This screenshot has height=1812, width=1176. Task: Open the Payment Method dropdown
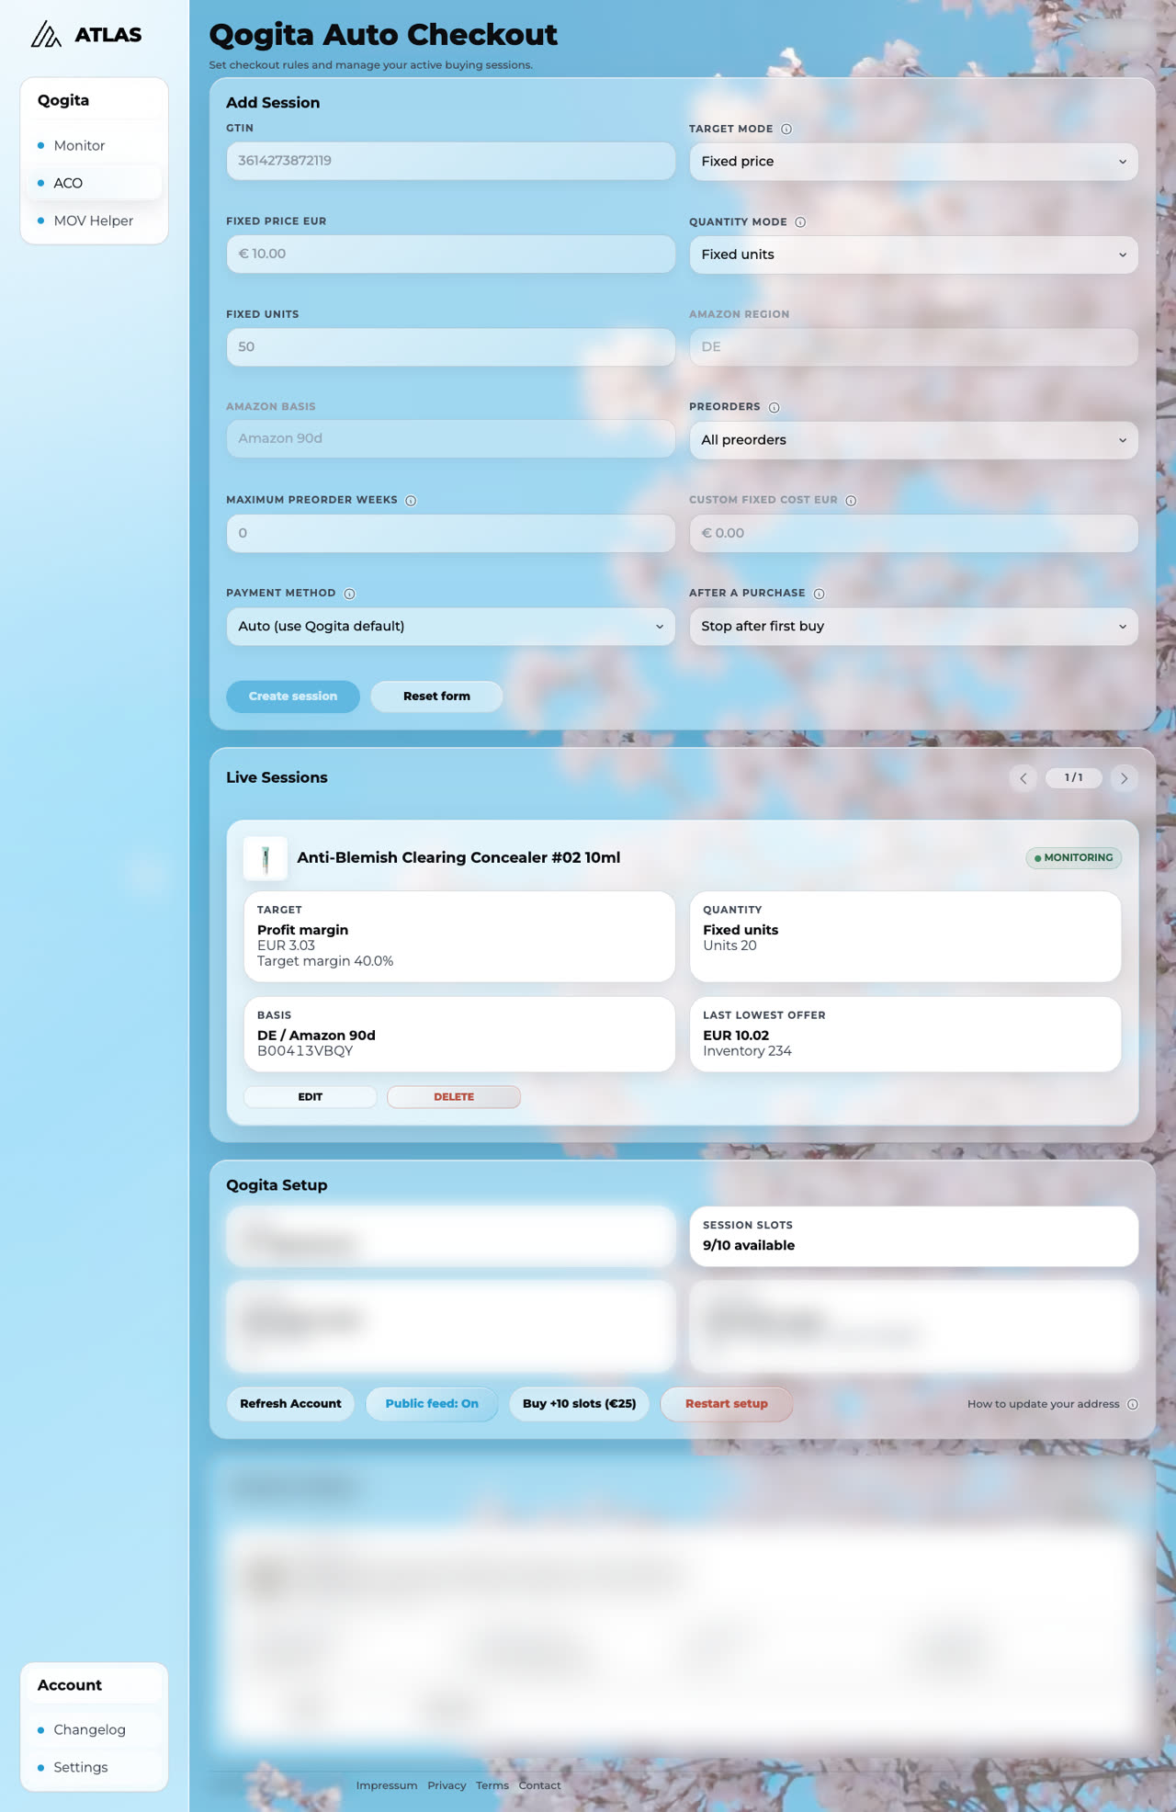450,627
